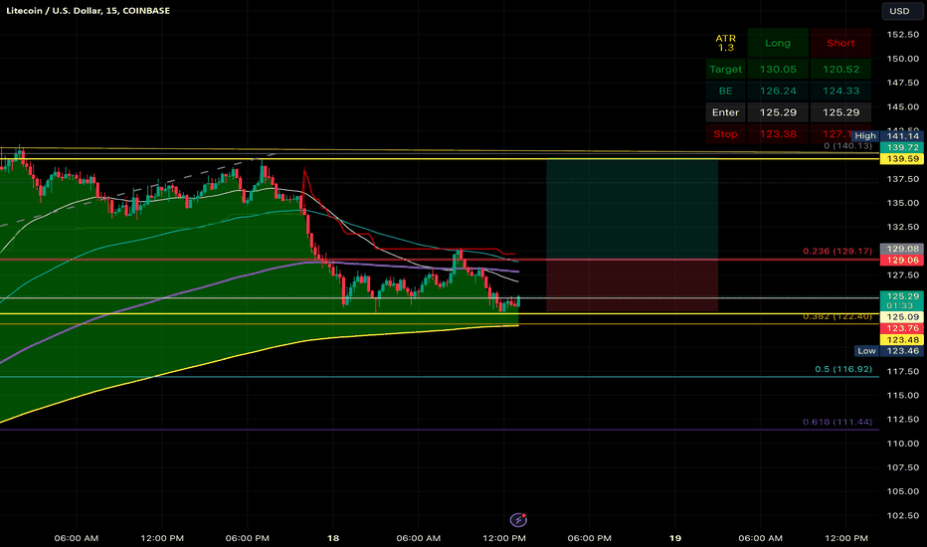Image resolution: width=927 pixels, height=547 pixels.
Task: Select the Long break-even value 126.24
Action: pyautogui.click(x=778, y=91)
